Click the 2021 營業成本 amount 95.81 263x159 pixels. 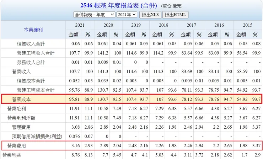[74, 99]
